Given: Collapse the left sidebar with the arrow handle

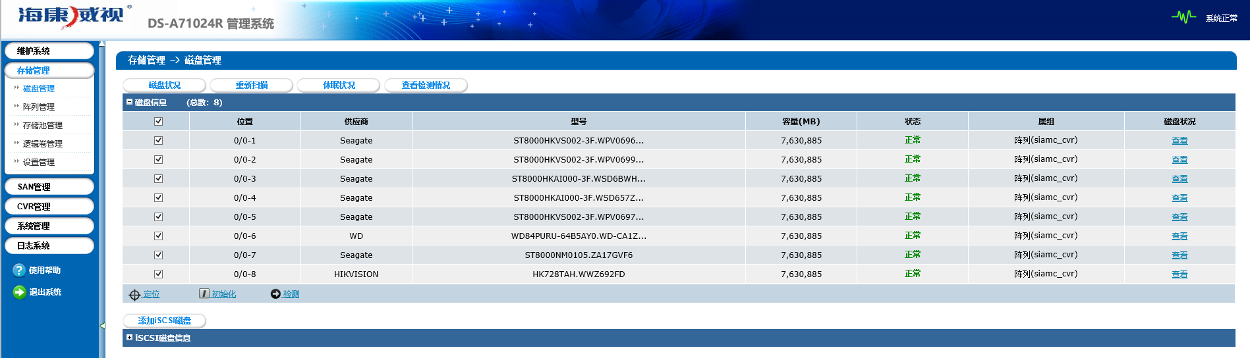Looking at the screenshot, I should 102,325.
